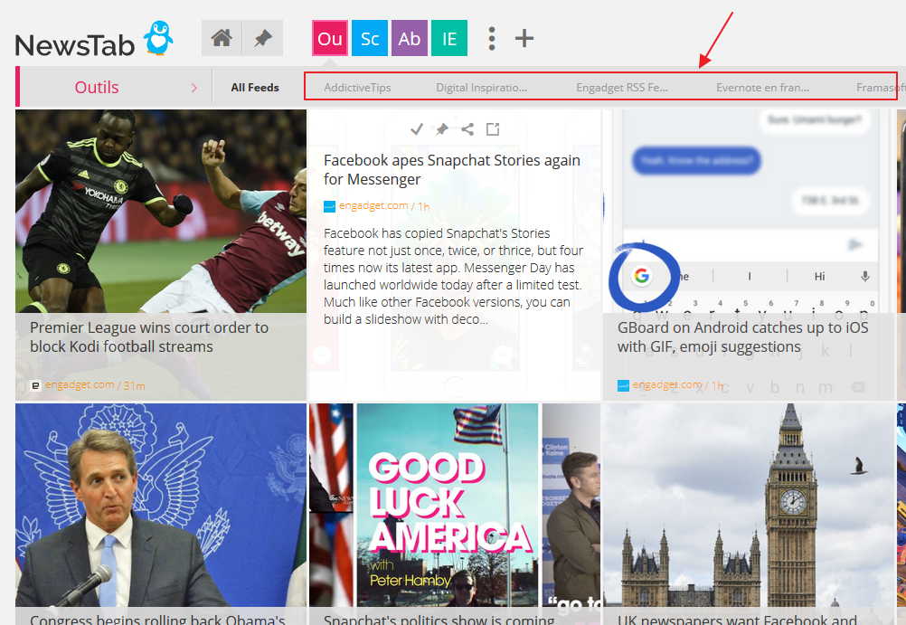Screen dimensions: 906x625
Task: Click engadget favicon beside Facebook article source
Action: click(x=329, y=206)
